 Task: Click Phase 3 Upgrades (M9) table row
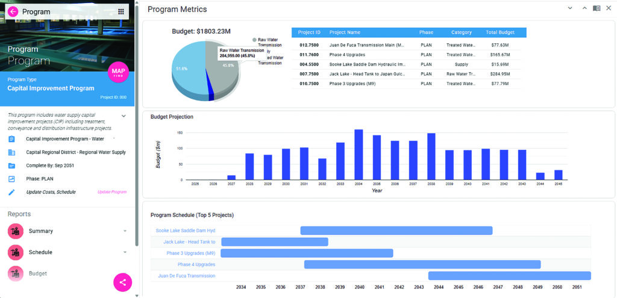pos(406,84)
